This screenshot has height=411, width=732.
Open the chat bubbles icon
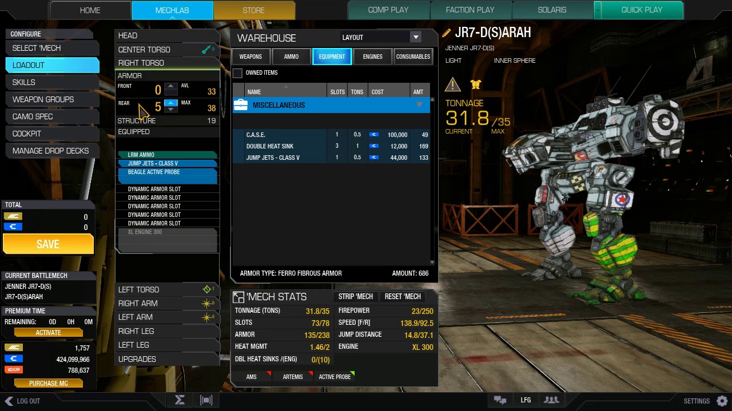pyautogui.click(x=500, y=400)
